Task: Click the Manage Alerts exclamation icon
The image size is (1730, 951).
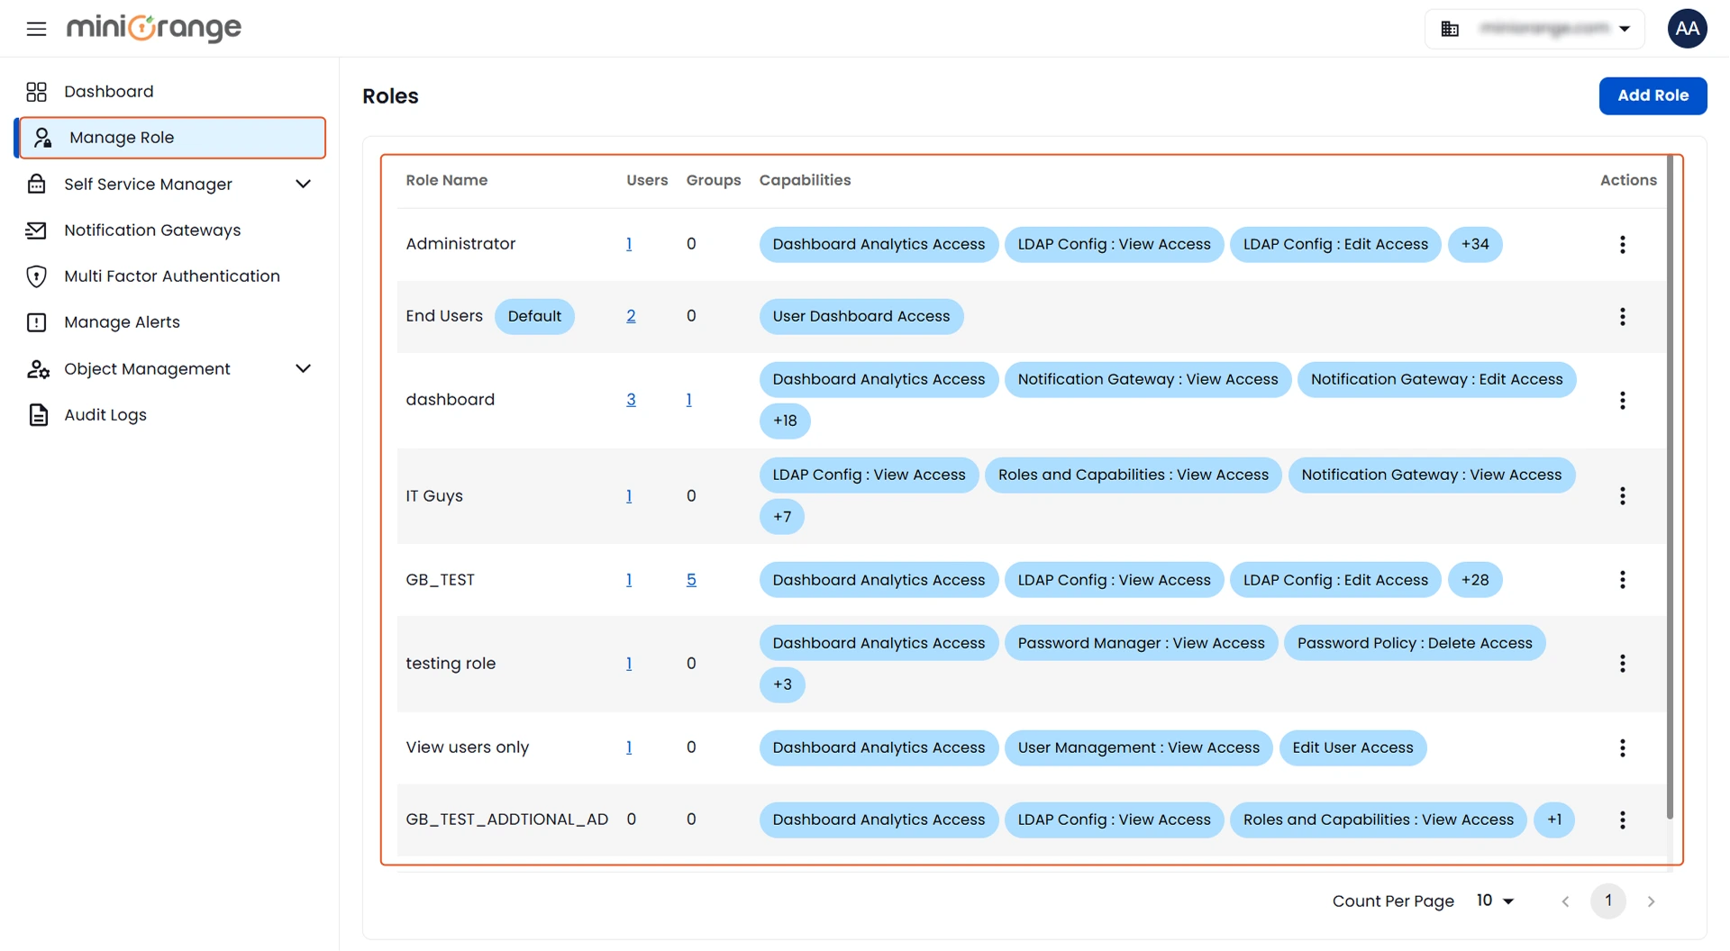Action: [36, 322]
